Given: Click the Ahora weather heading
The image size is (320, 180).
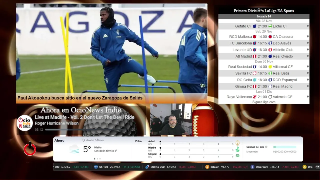Looking at the screenshot, I should (x=59, y=140).
